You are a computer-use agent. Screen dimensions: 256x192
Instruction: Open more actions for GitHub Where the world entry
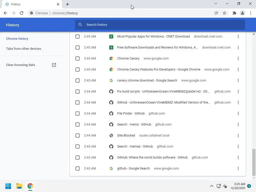[x=238, y=157]
